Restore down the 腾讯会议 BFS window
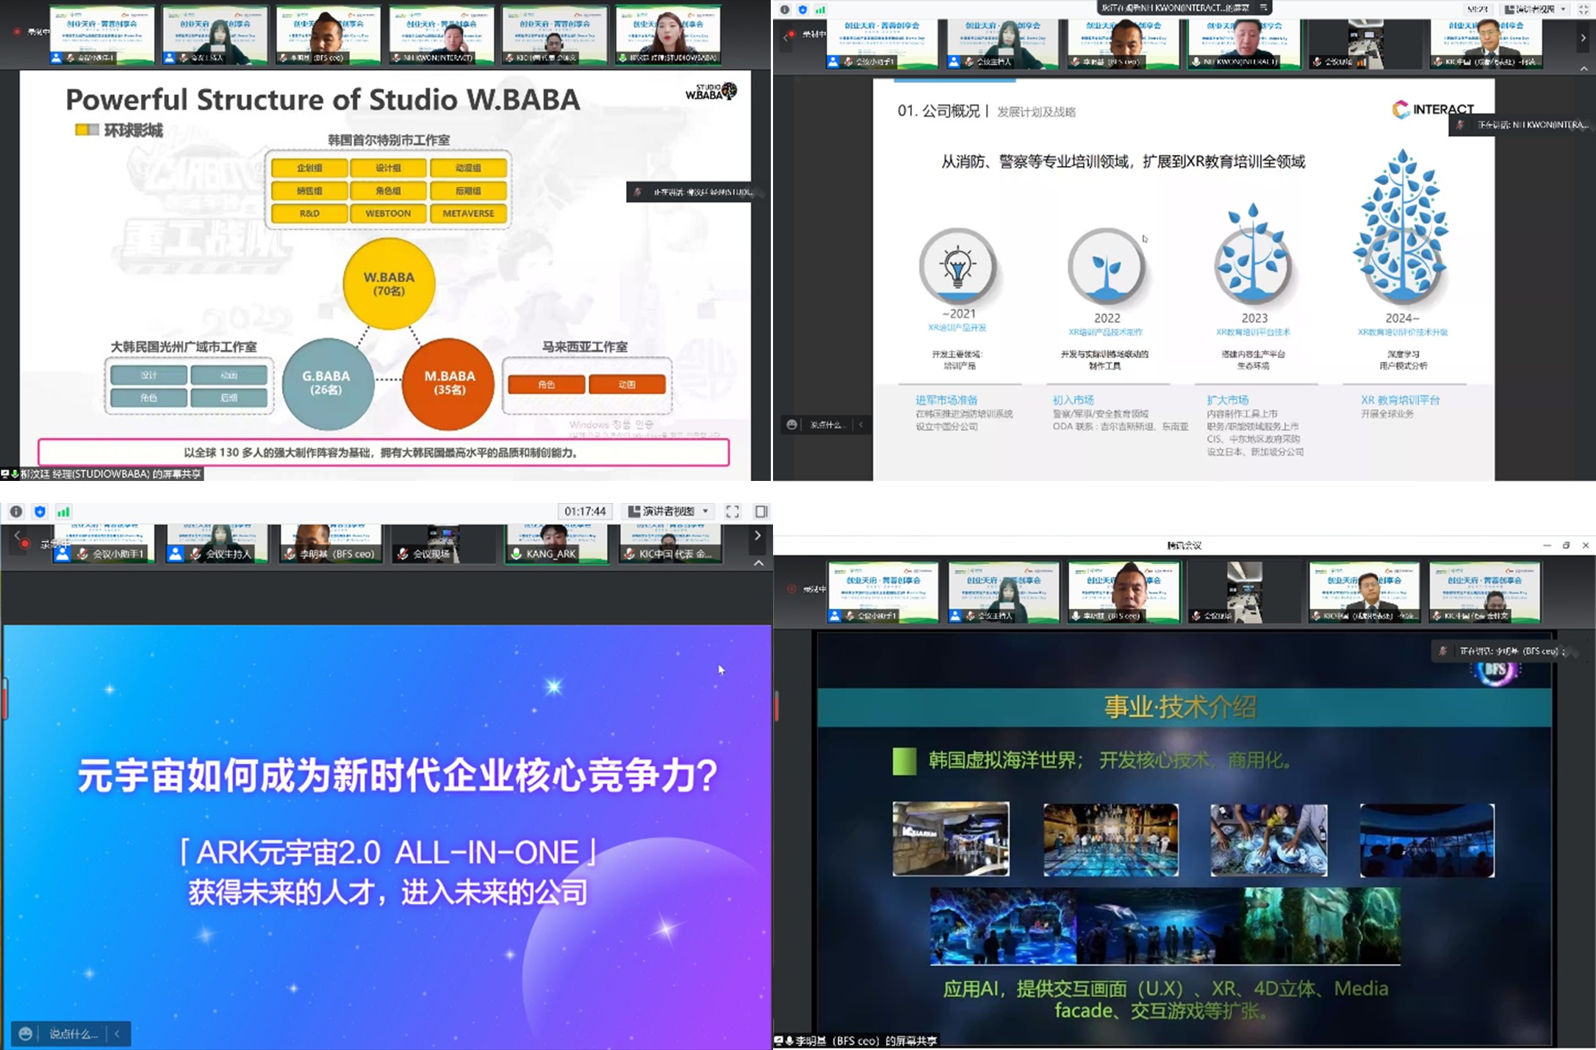 [1566, 546]
